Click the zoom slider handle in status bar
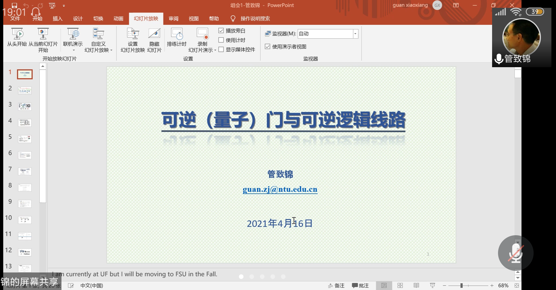This screenshot has height=290, width=556. [461, 285]
